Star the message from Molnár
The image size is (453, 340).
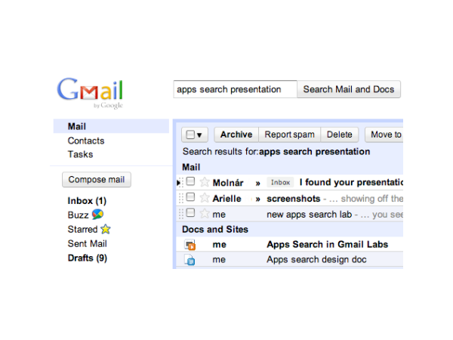point(205,182)
